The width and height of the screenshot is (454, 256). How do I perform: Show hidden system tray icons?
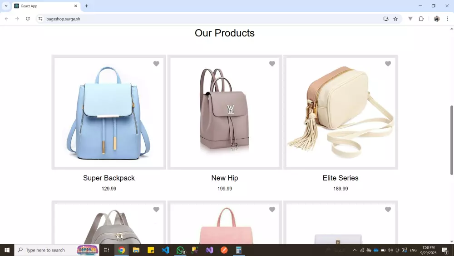tap(355, 250)
